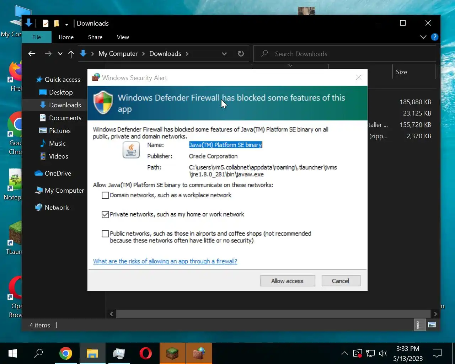This screenshot has width=455, height=364.
Task: Select Documents in navigation pane
Action: 60,118
